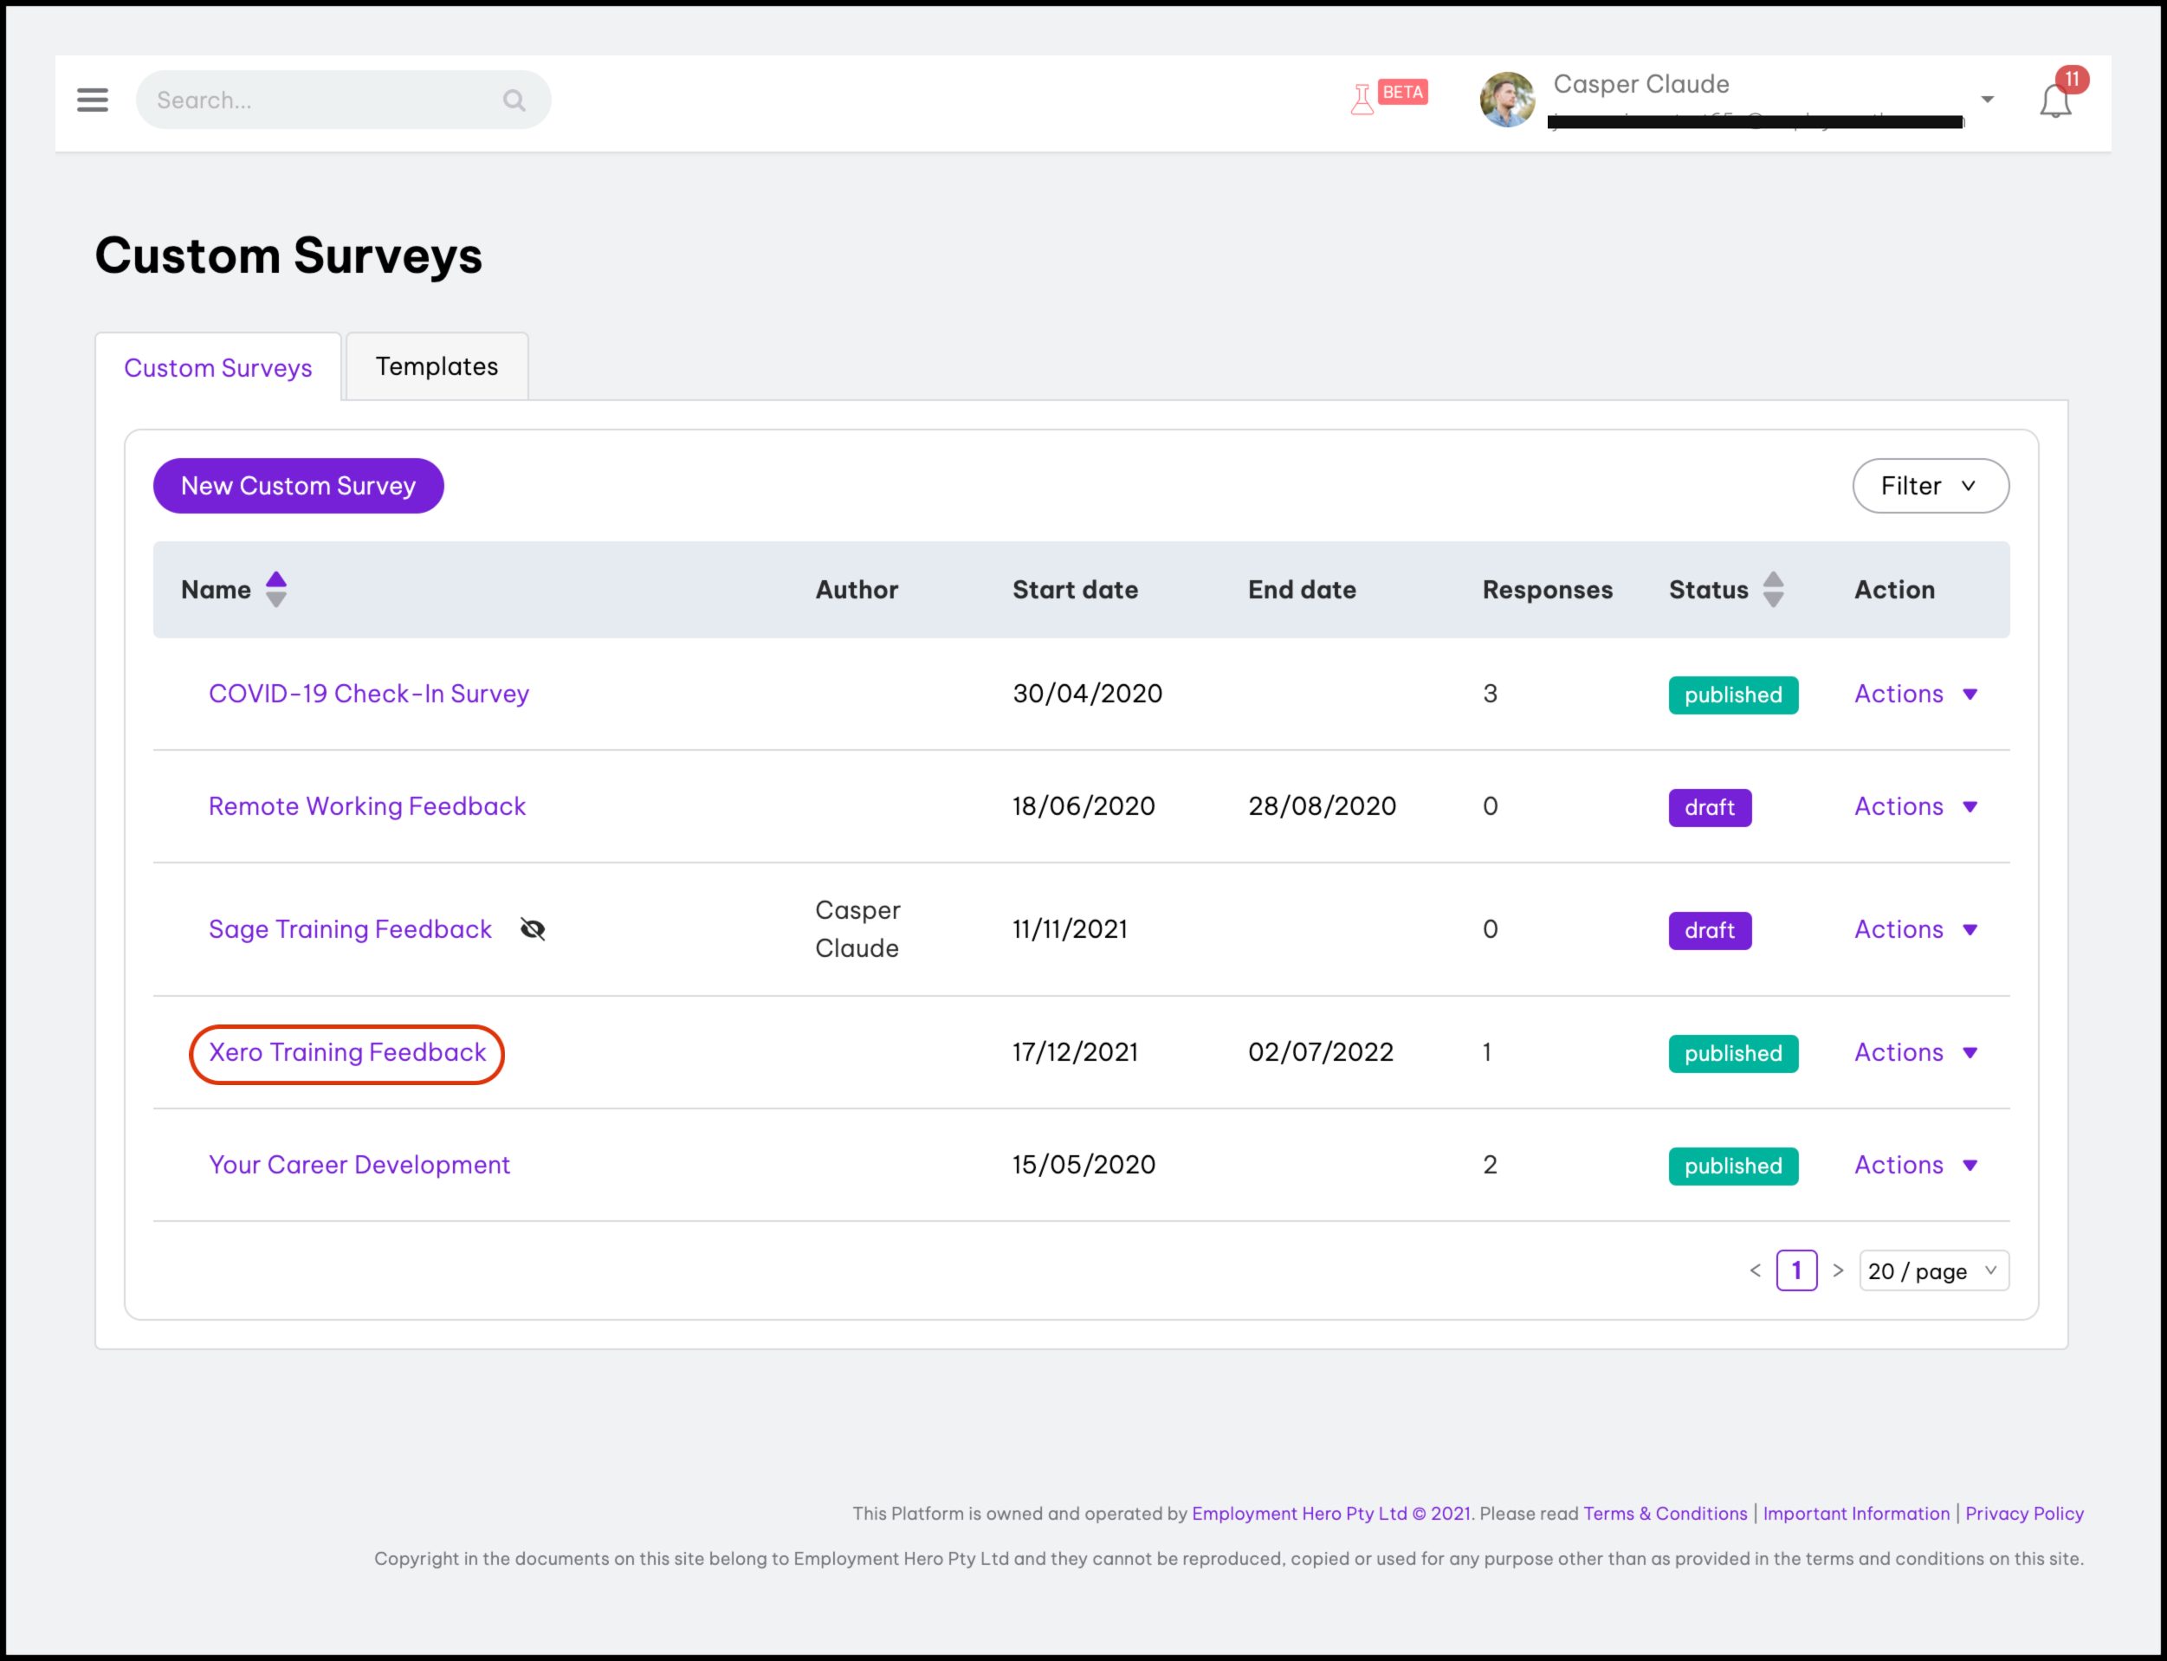Go to next page arrow
2167x1661 pixels.
pyautogui.click(x=1838, y=1270)
